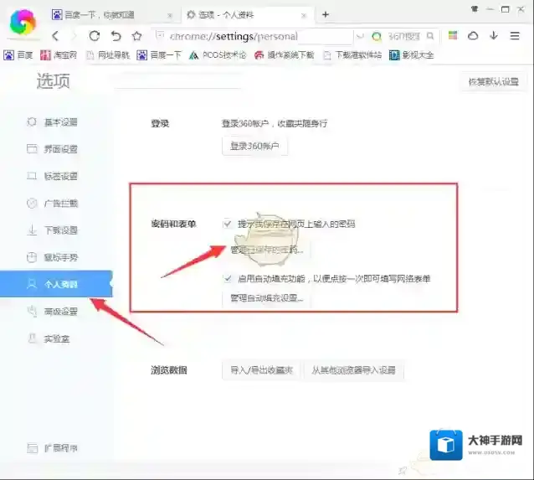This screenshot has width=534, height=480.
Task: Click 登录360帐户 button
Action: point(254,147)
